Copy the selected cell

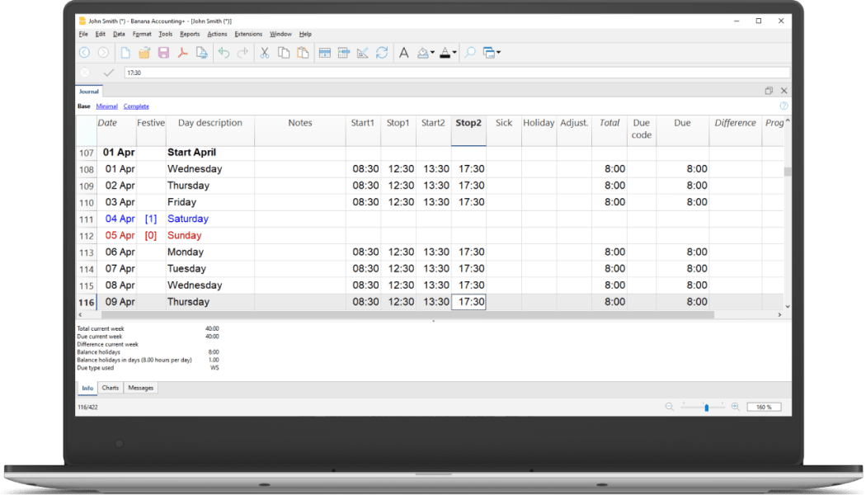[x=283, y=52]
